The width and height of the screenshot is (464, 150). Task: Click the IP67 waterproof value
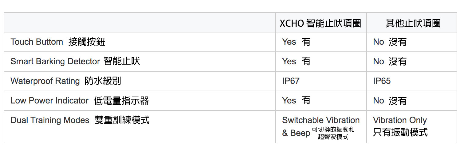(x=291, y=81)
